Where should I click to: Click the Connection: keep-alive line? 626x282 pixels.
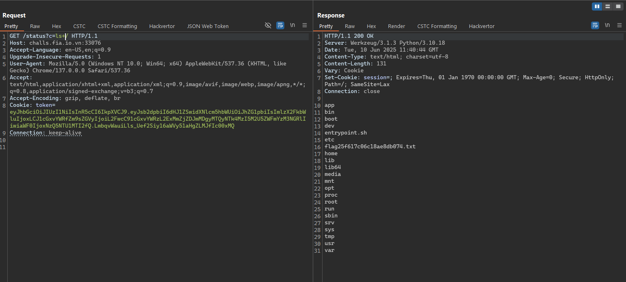click(46, 132)
